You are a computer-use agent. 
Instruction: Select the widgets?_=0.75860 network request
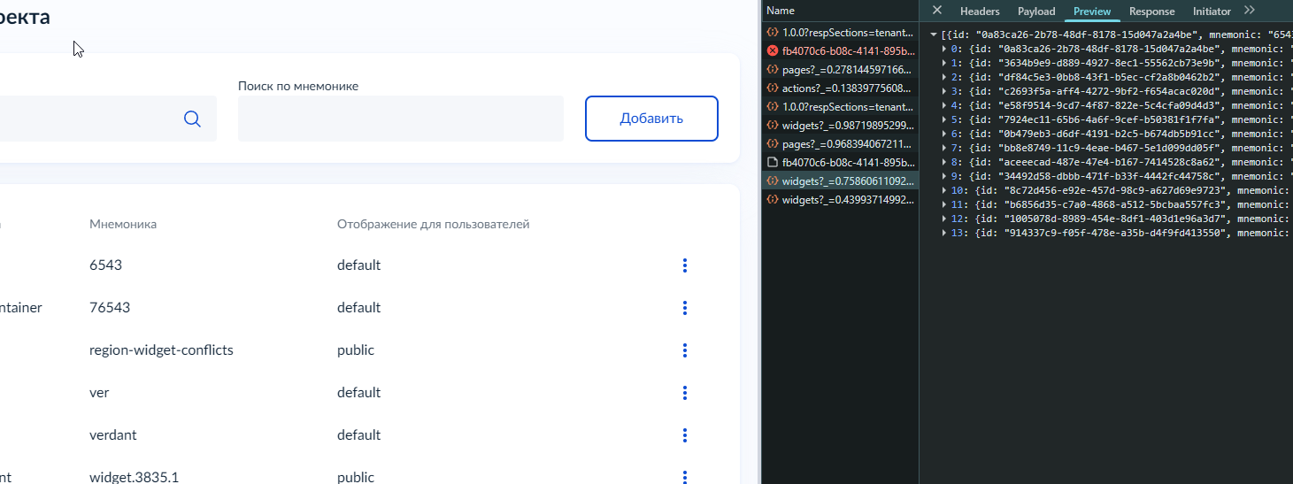pos(840,181)
